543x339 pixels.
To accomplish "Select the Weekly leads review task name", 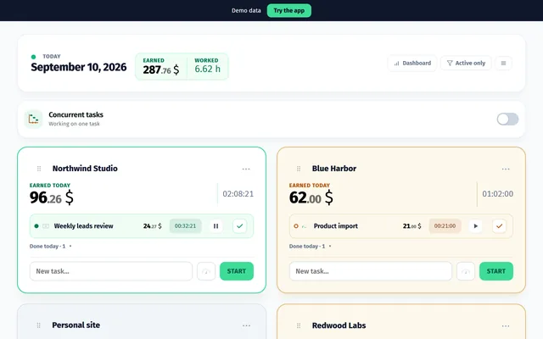I will 83,226.
